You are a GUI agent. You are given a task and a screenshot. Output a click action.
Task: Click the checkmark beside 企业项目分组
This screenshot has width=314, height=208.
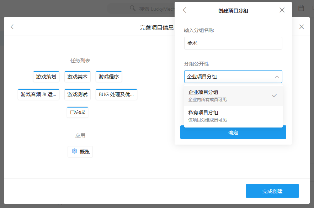tap(274, 95)
